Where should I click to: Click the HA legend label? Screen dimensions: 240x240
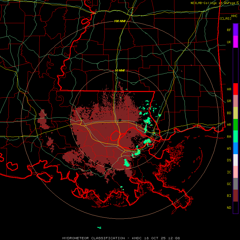[229, 89]
